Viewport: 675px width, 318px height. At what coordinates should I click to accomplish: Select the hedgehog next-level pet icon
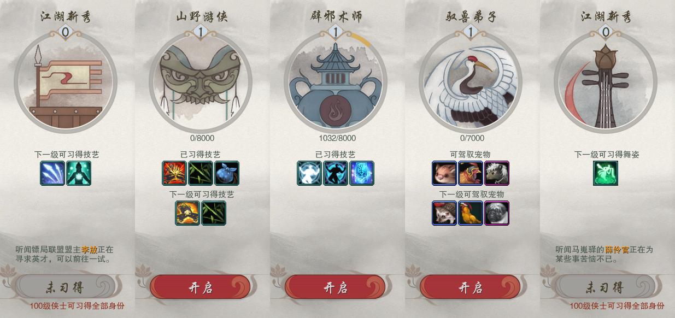click(444, 213)
